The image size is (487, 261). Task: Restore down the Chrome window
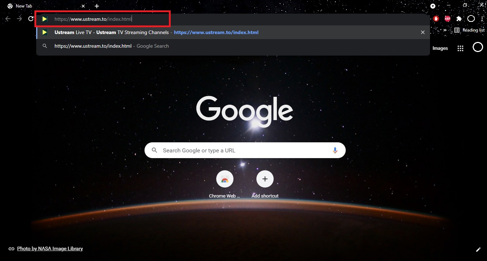pyautogui.click(x=465, y=5)
